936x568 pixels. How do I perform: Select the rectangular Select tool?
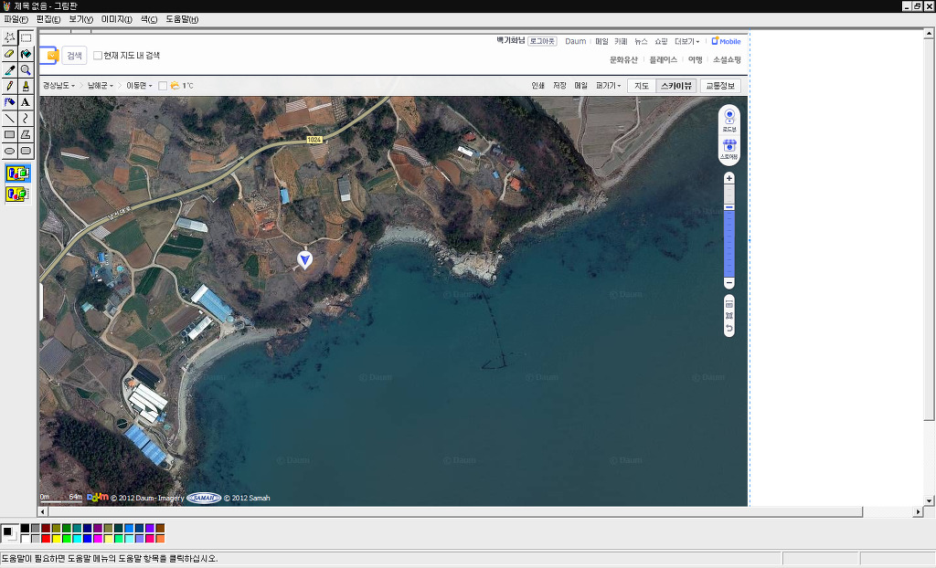[26, 37]
